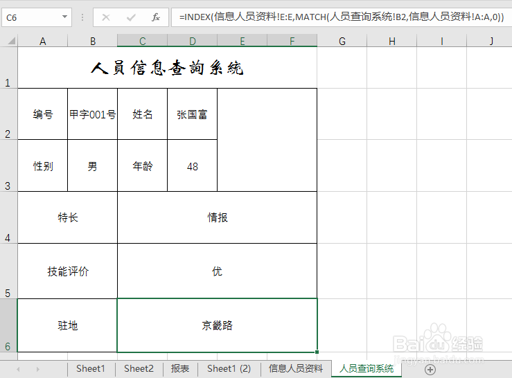This screenshot has width=512, height=378.
Task: Select column C header
Action: coord(142,41)
